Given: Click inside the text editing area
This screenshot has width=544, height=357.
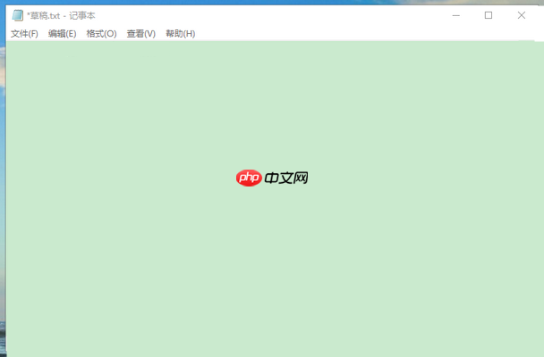Looking at the screenshot, I should point(275,199).
